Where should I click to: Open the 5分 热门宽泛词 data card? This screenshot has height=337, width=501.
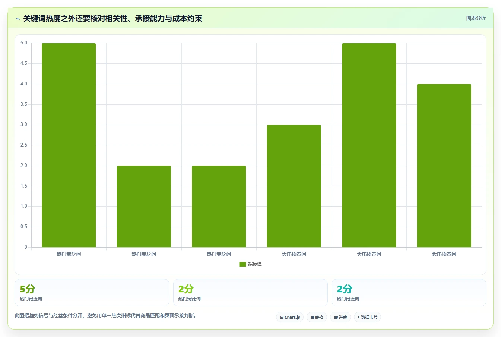(92, 293)
